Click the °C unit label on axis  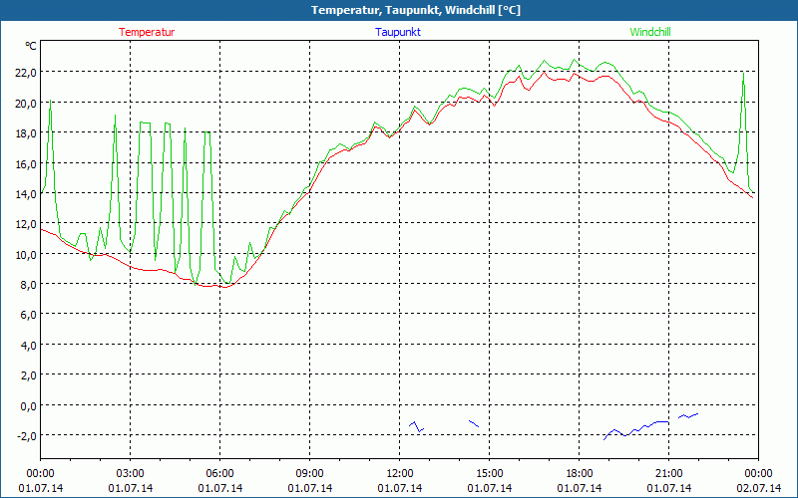pyautogui.click(x=31, y=46)
